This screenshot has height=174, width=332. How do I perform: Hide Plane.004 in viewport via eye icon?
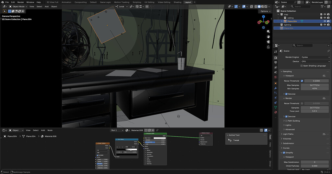(325, 21)
